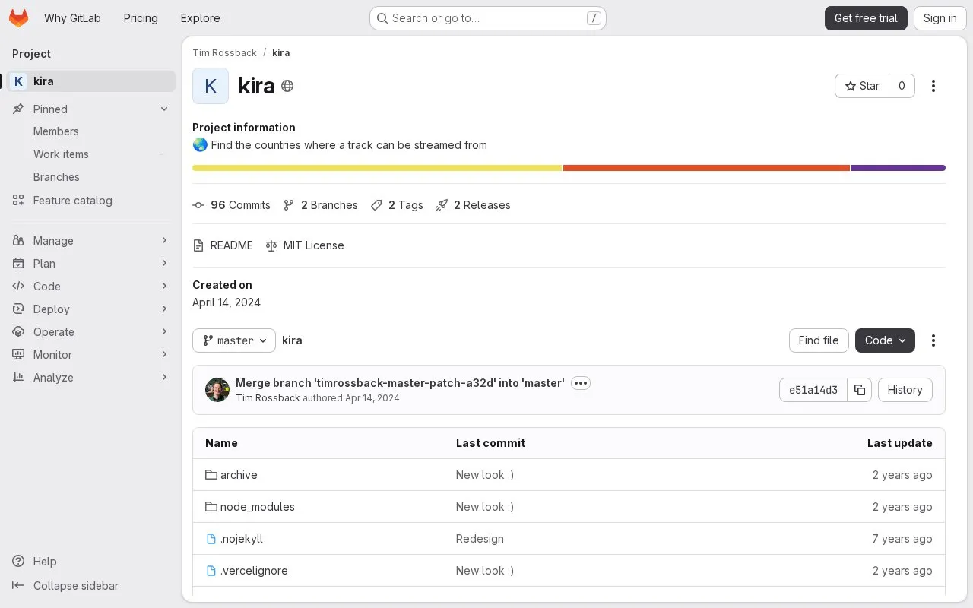Toggle commit description ellipsis button
The height and width of the screenshot is (608, 973).
coord(581,383)
